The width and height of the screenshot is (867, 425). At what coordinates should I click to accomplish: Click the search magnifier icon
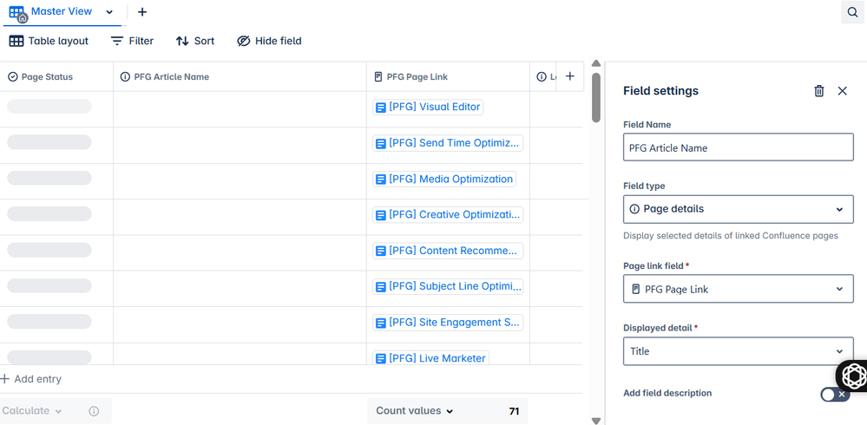[x=852, y=12]
